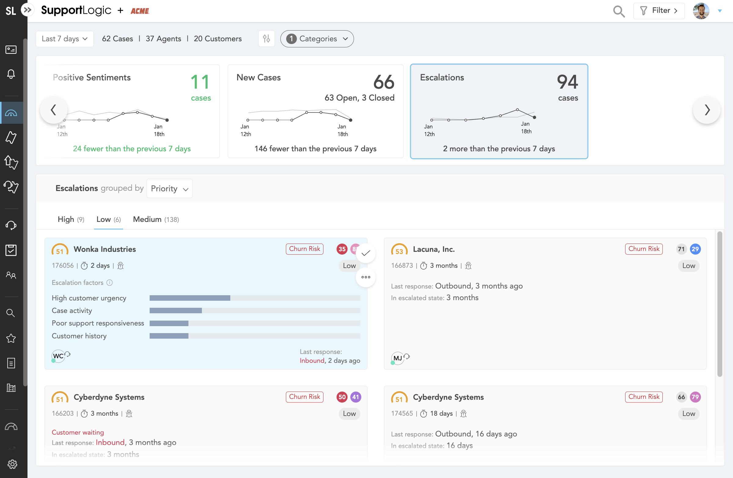Image resolution: width=733 pixels, height=478 pixels.
Task: Open alerts bell icon in sidebar
Action: click(11, 74)
